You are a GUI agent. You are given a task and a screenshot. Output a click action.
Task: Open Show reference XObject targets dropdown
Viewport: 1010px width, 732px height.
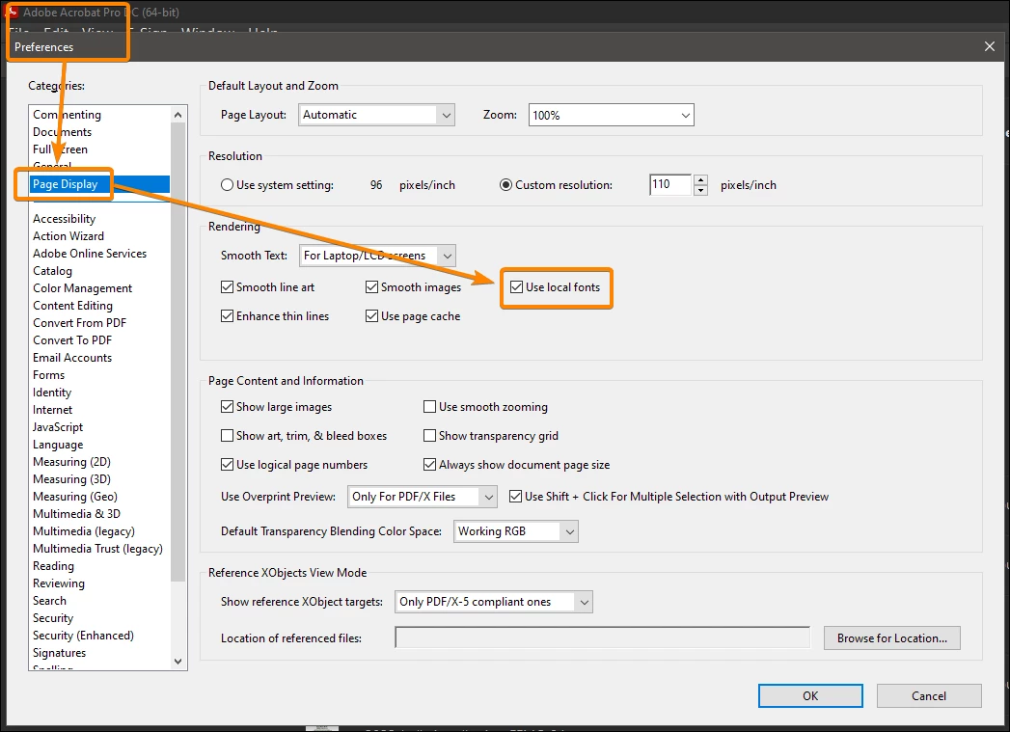pyautogui.click(x=493, y=602)
